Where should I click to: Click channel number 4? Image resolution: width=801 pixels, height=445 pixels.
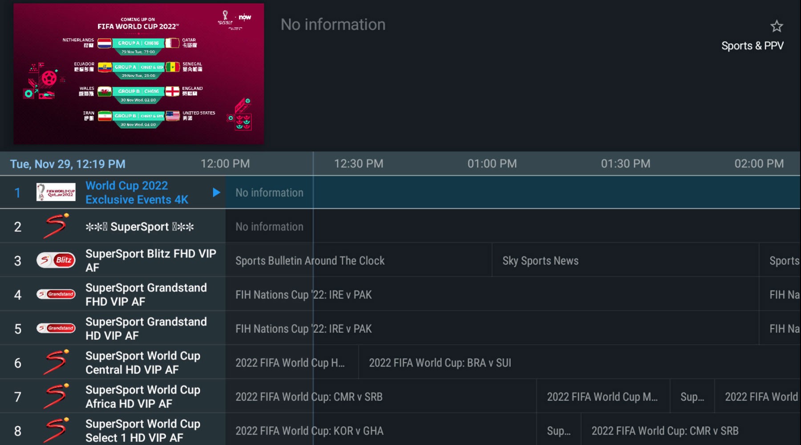pos(17,295)
